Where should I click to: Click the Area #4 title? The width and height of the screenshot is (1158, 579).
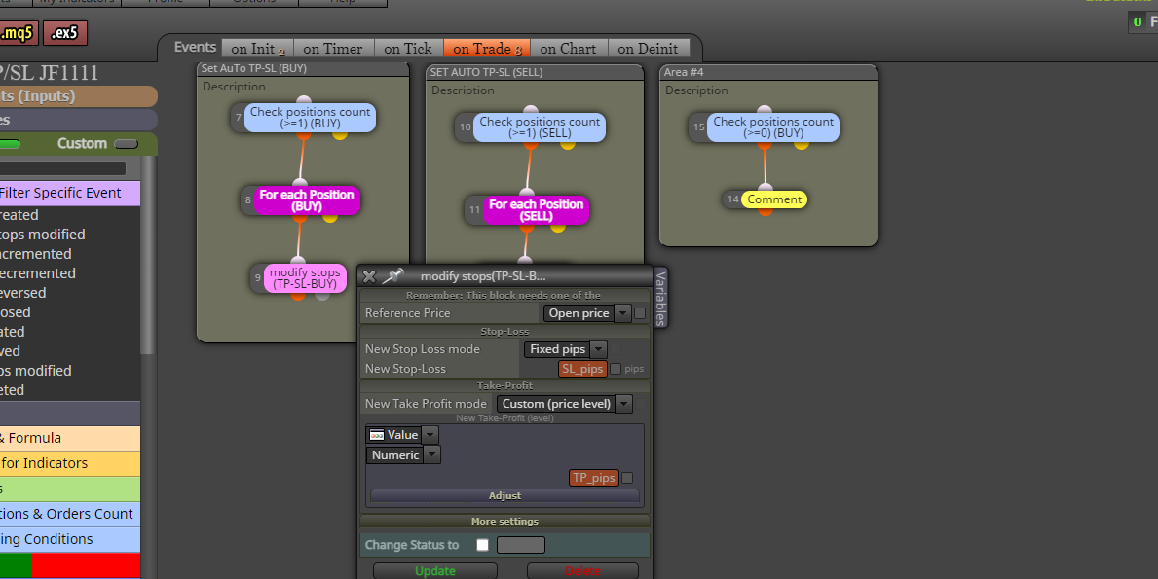(x=684, y=72)
